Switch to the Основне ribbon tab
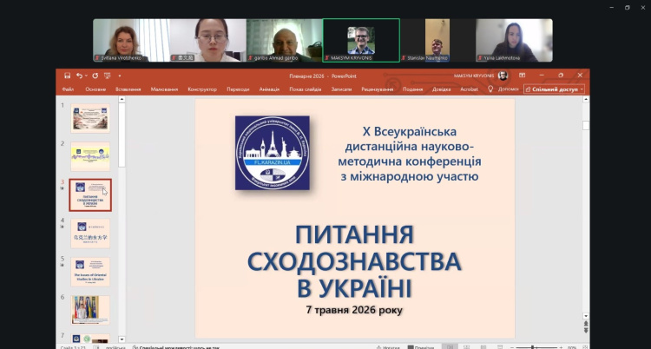 (95, 89)
